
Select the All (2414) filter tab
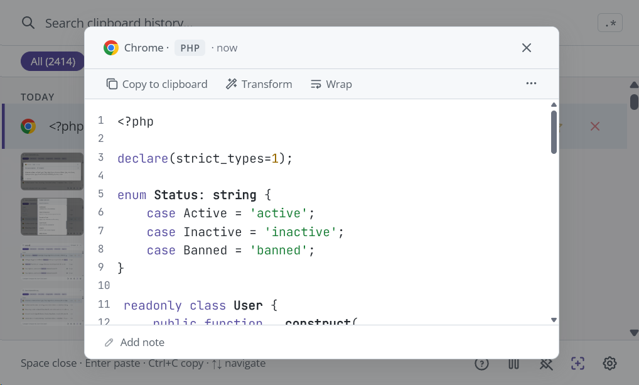click(x=53, y=62)
